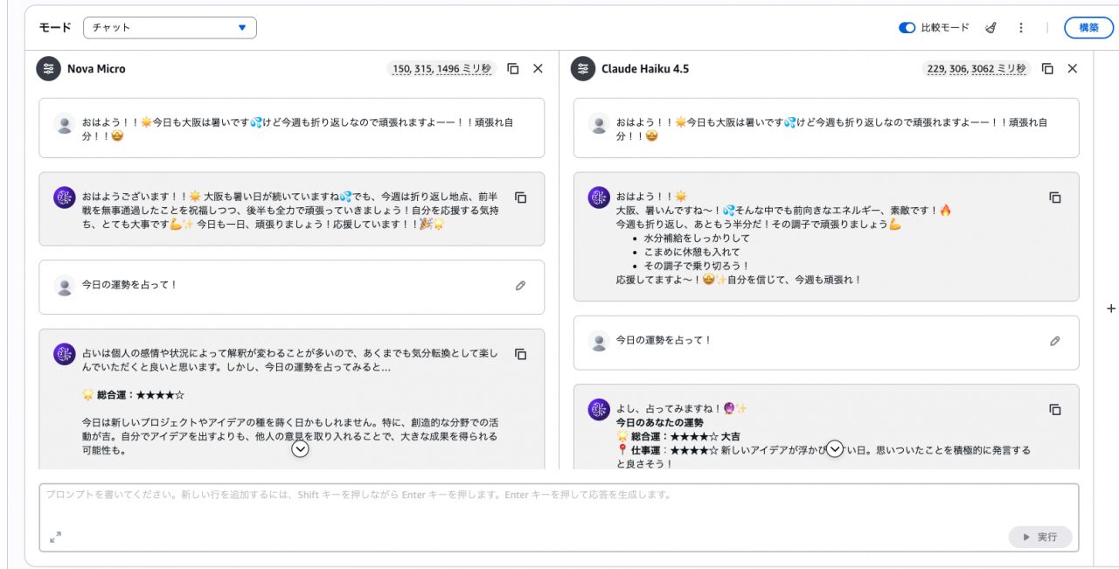The height and width of the screenshot is (569, 1119).
Task: Click the user avatar beside Nova Micro's 今日の運勢 prompt
Action: pos(64,285)
